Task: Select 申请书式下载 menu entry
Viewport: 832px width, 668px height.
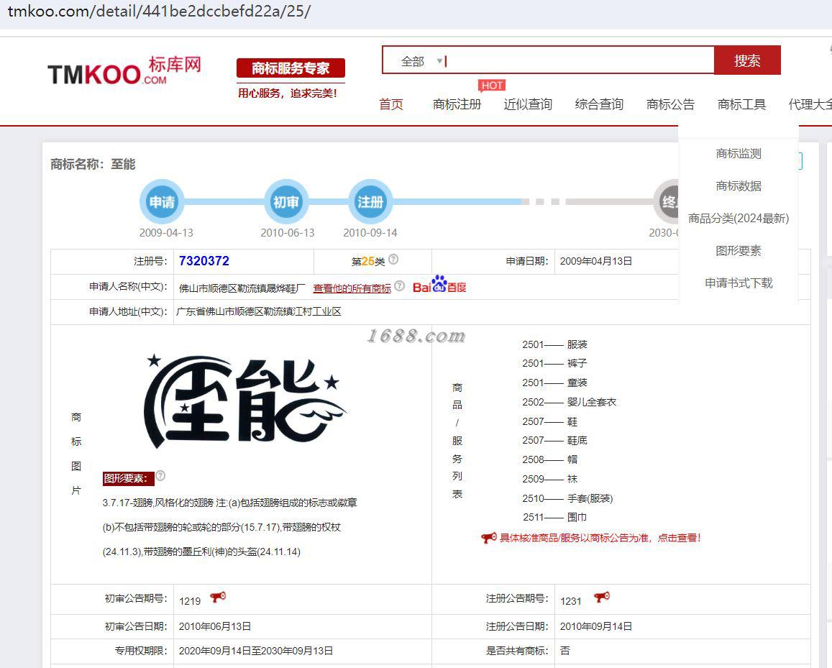Action: (x=738, y=283)
